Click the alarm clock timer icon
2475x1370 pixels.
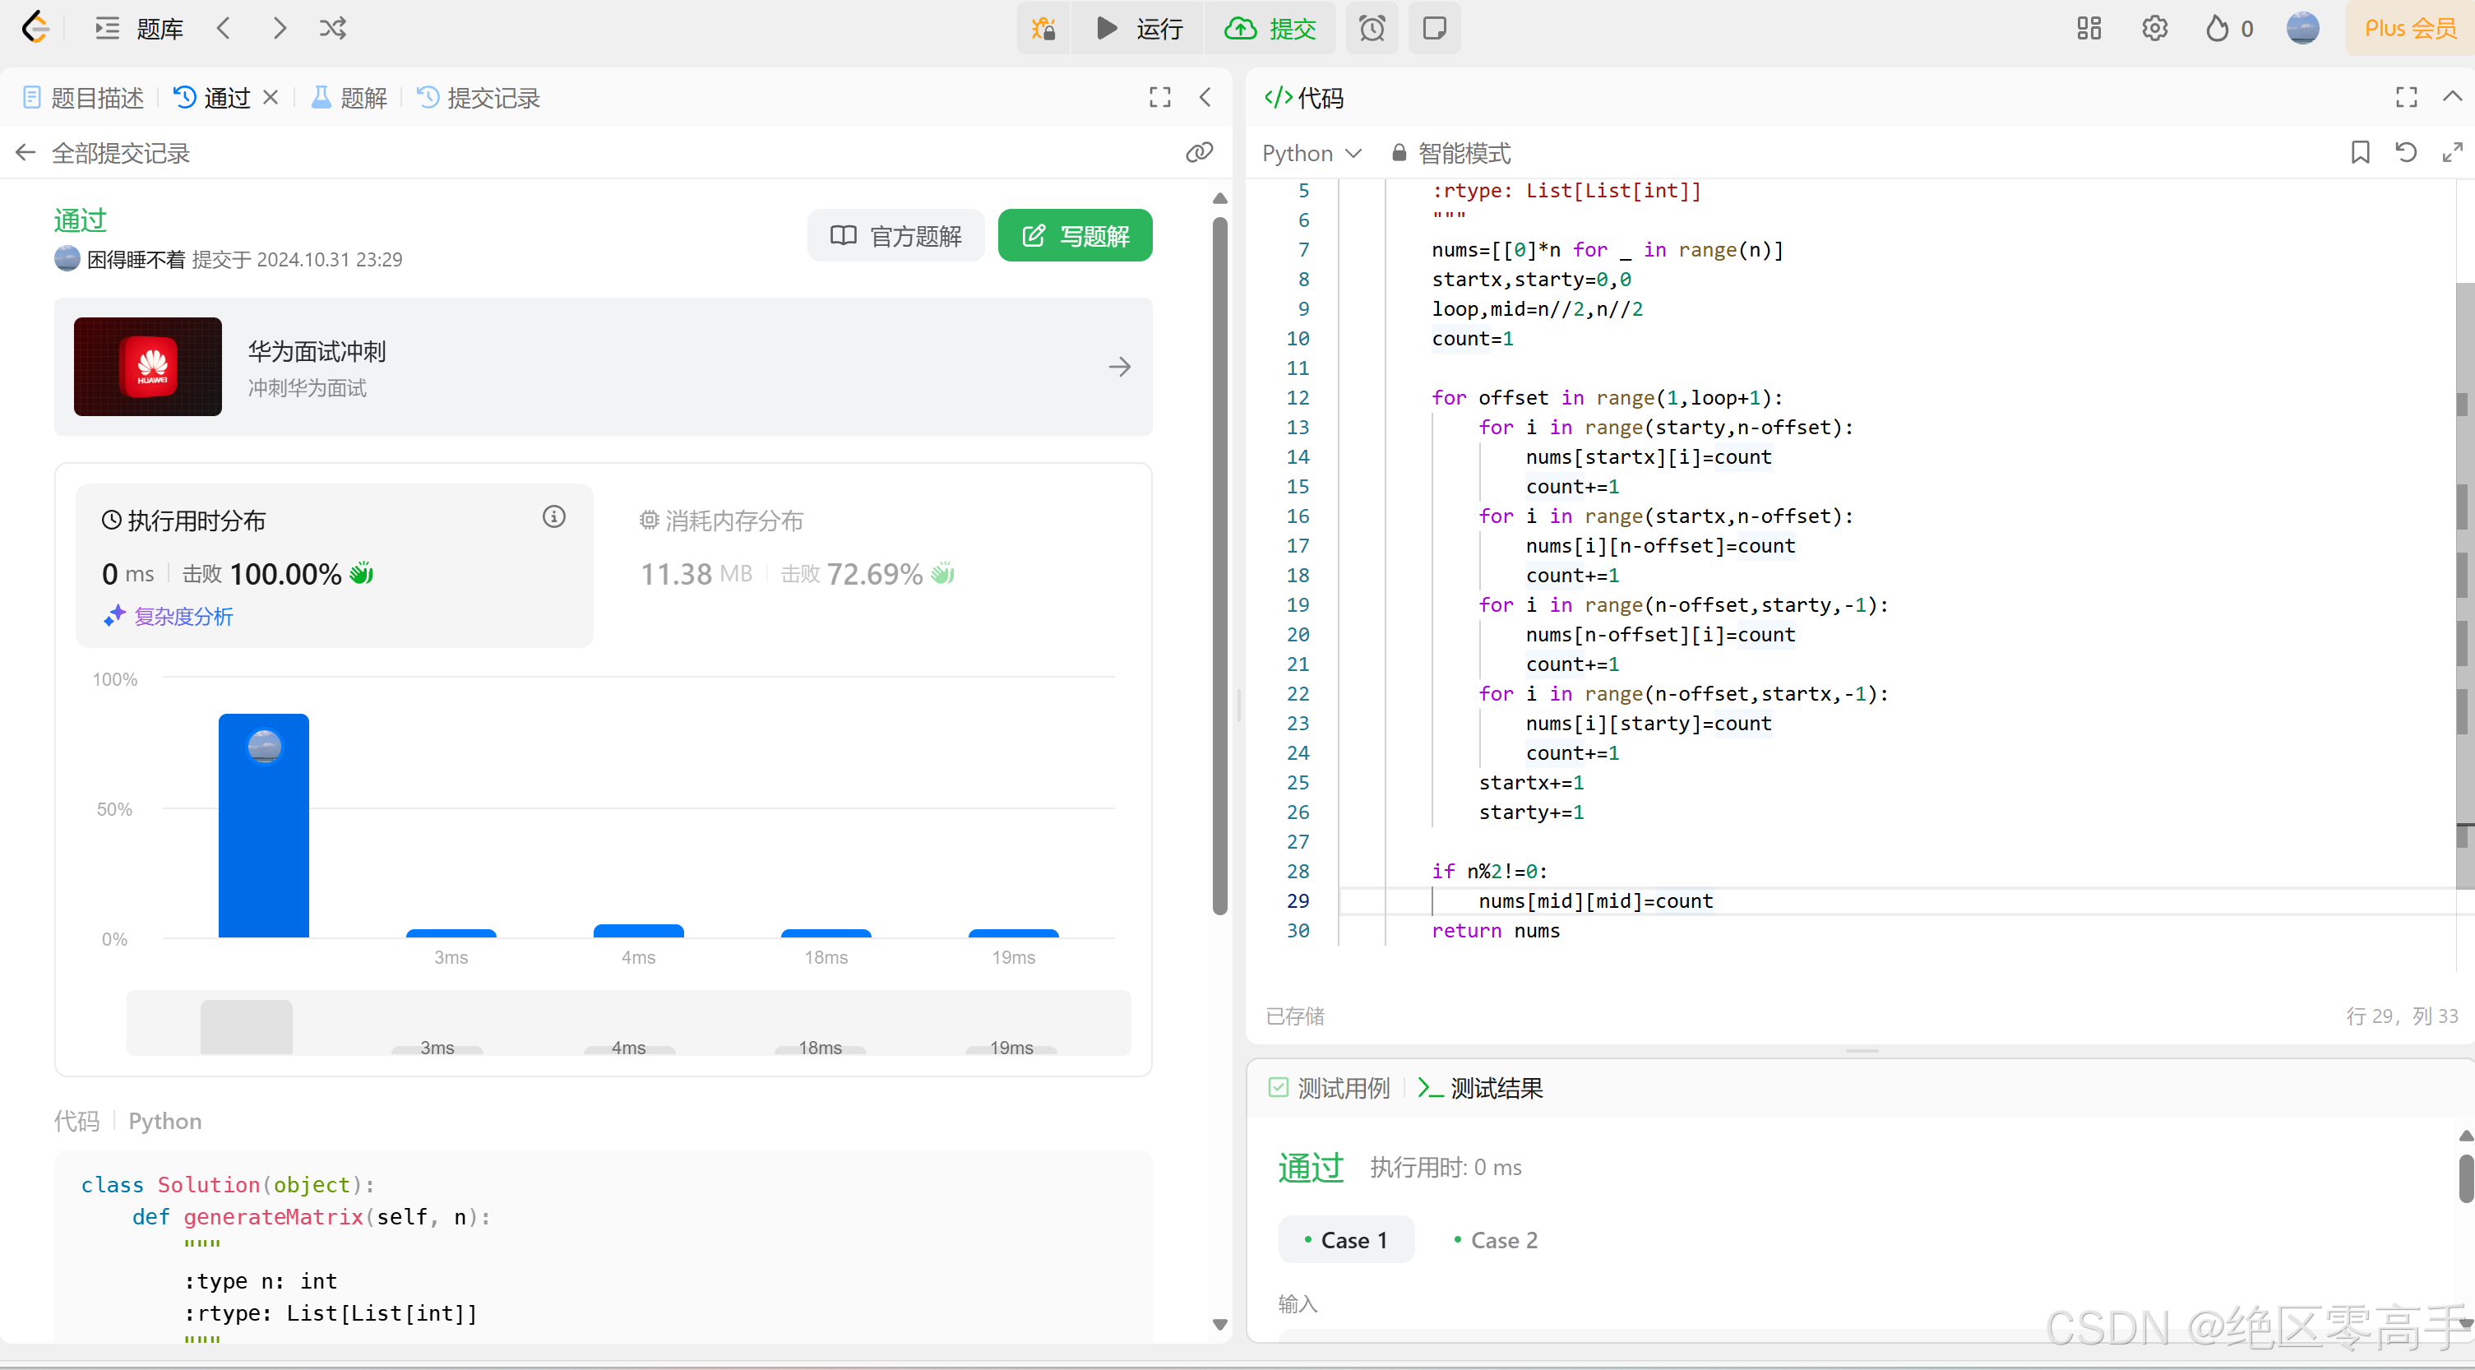1372,28
